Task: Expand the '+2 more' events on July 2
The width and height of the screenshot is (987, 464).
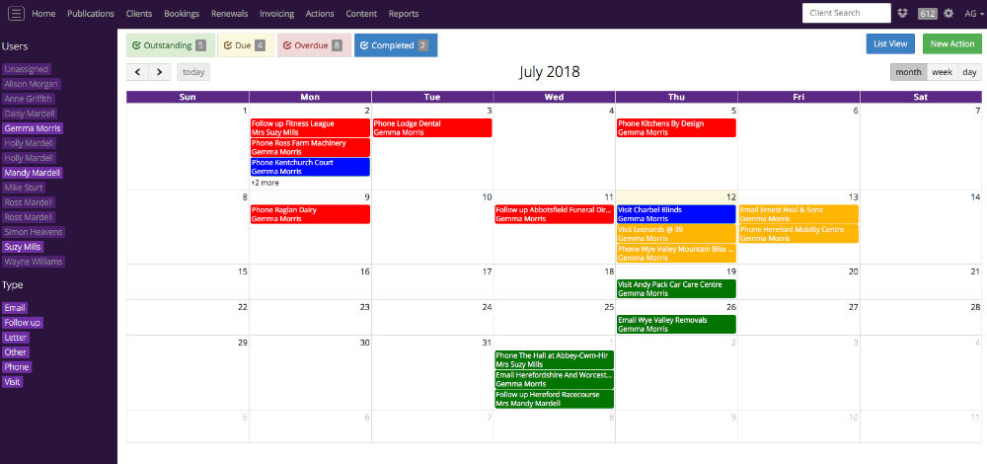Action: (265, 183)
